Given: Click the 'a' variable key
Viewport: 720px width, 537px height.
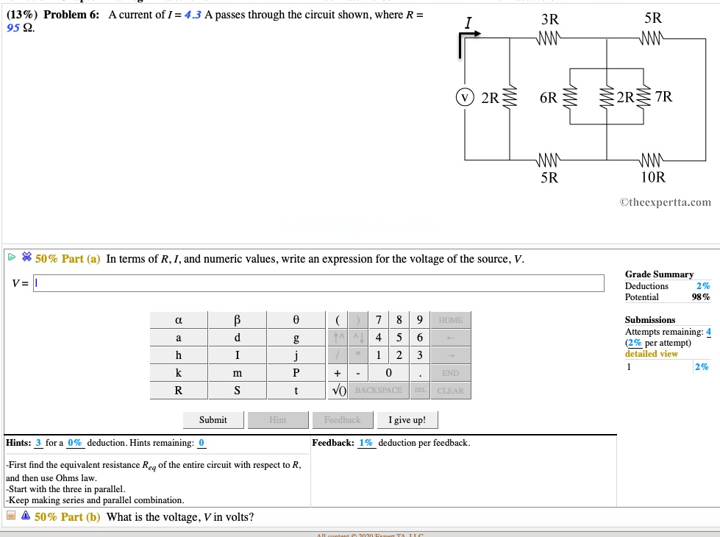Looking at the screenshot, I should pyautogui.click(x=179, y=338).
